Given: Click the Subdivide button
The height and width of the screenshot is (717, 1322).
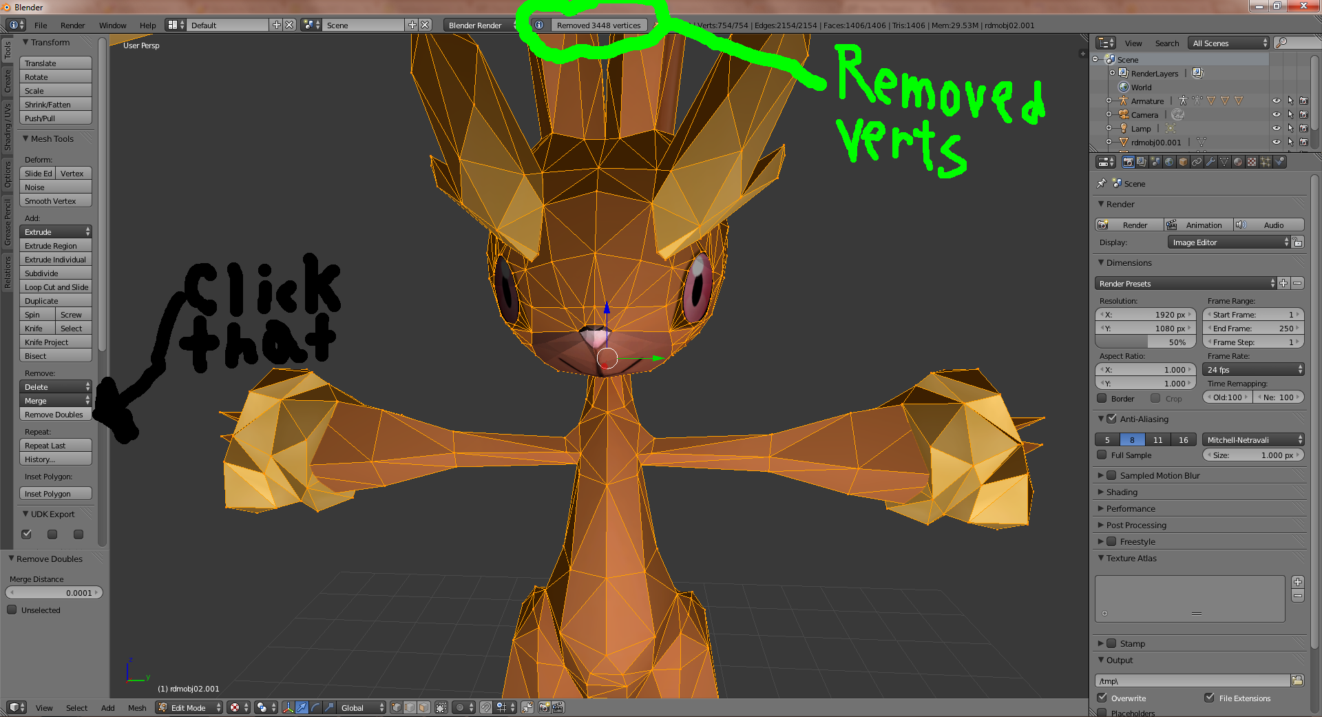Looking at the screenshot, I should coord(56,273).
